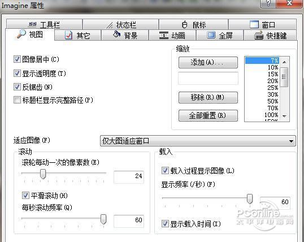Open the 窗口 tab
The height and width of the screenshot is (242, 304).
[263, 24]
